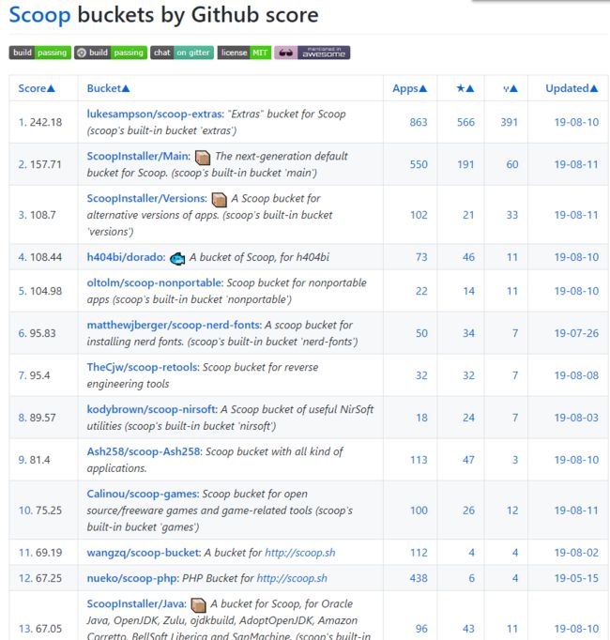
Task: Click the first build passing badge
Action: 40,53
